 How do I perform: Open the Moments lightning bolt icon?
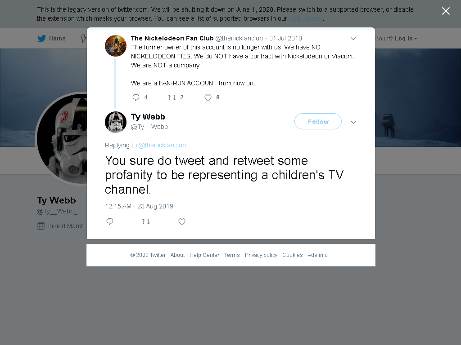(84, 39)
